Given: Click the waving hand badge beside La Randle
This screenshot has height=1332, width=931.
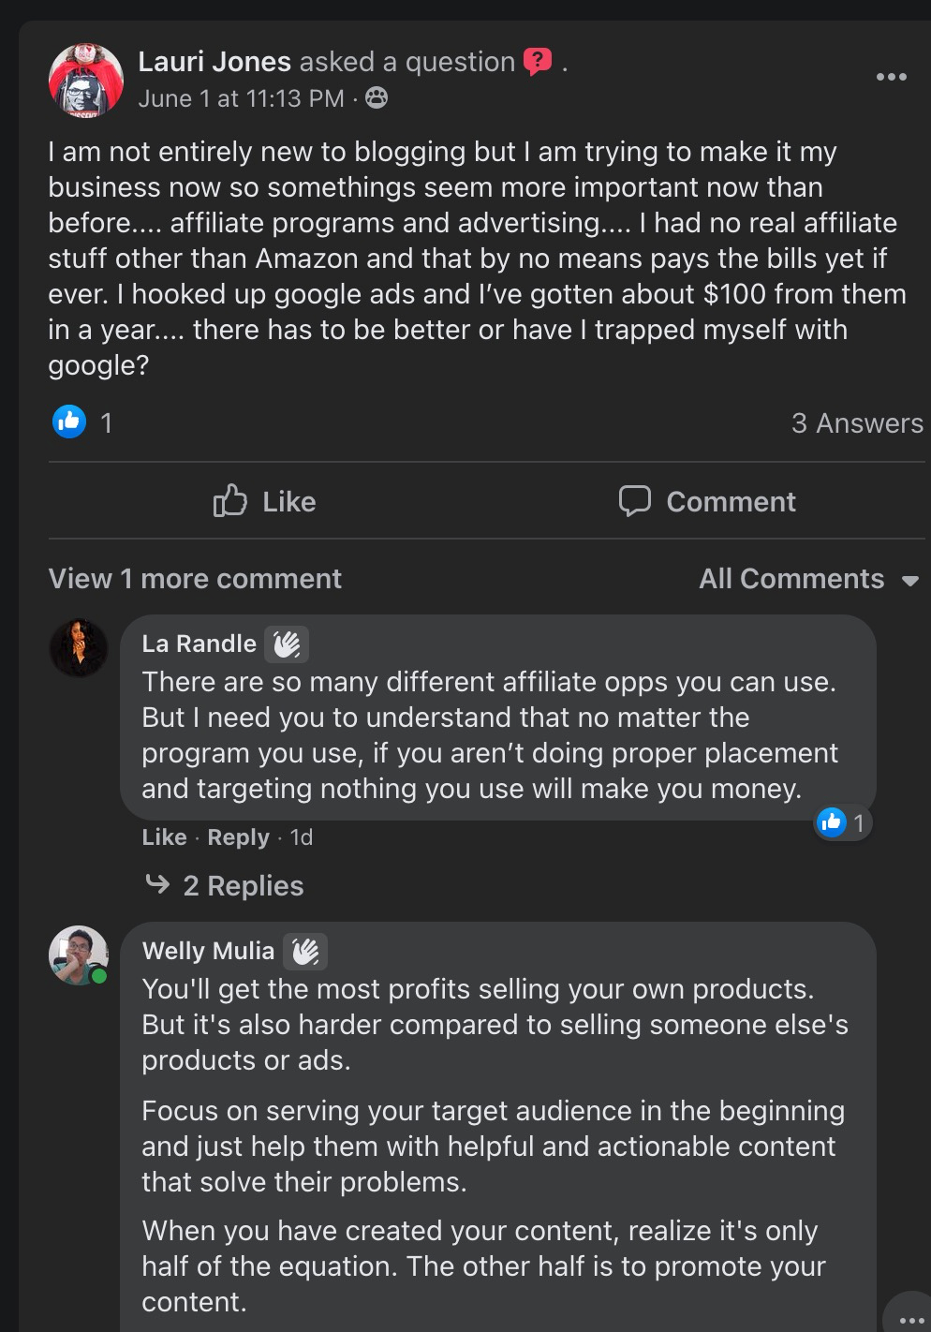Looking at the screenshot, I should coord(287,644).
